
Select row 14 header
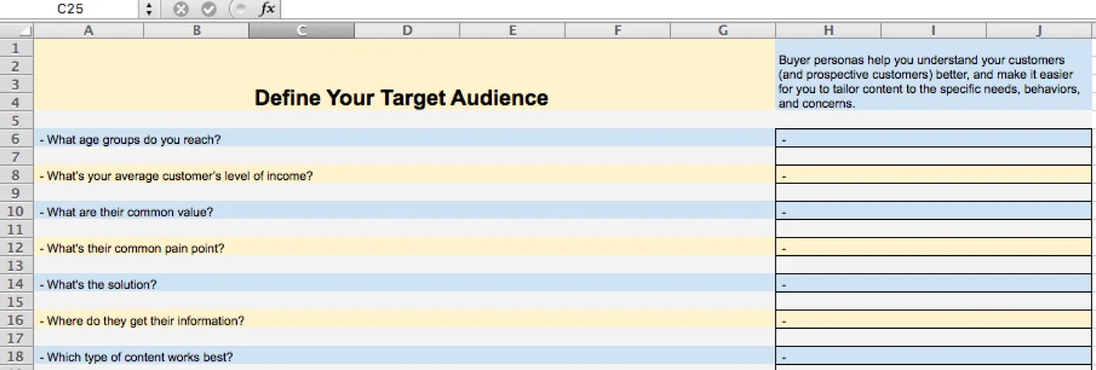(x=17, y=284)
